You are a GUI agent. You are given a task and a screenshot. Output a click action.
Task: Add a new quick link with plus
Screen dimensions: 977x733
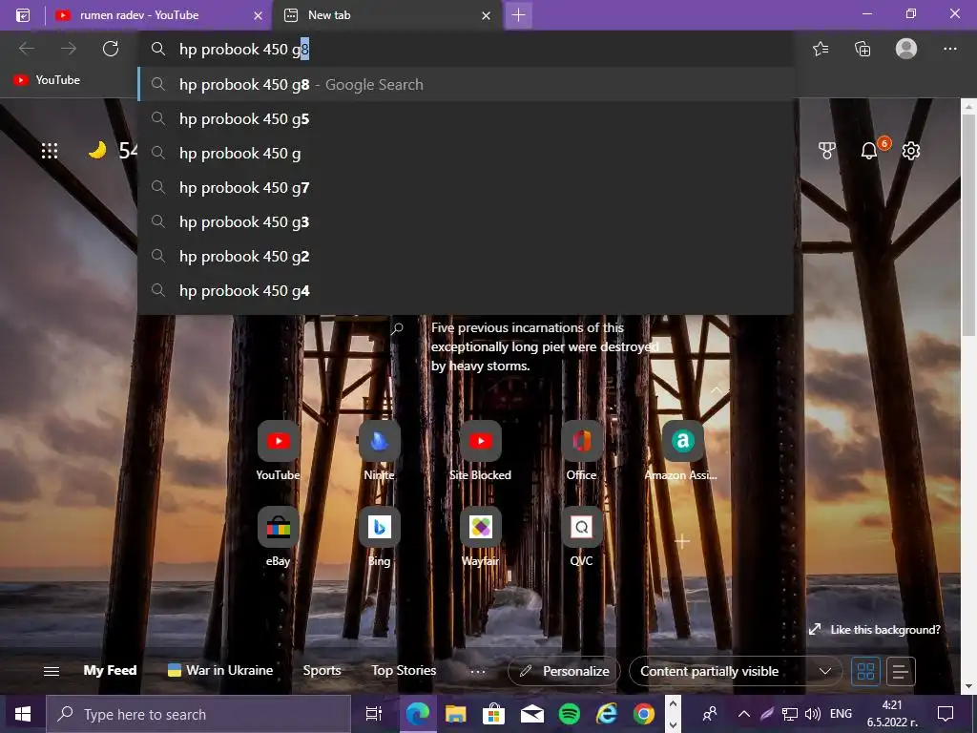click(682, 541)
